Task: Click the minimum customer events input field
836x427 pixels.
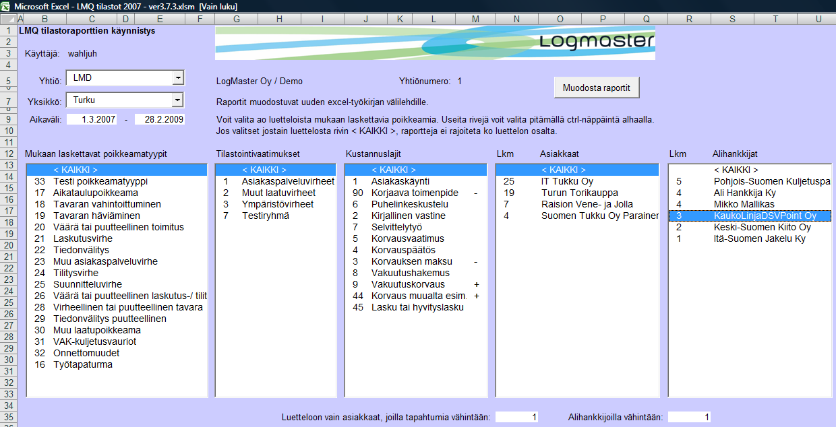Action: point(517,418)
